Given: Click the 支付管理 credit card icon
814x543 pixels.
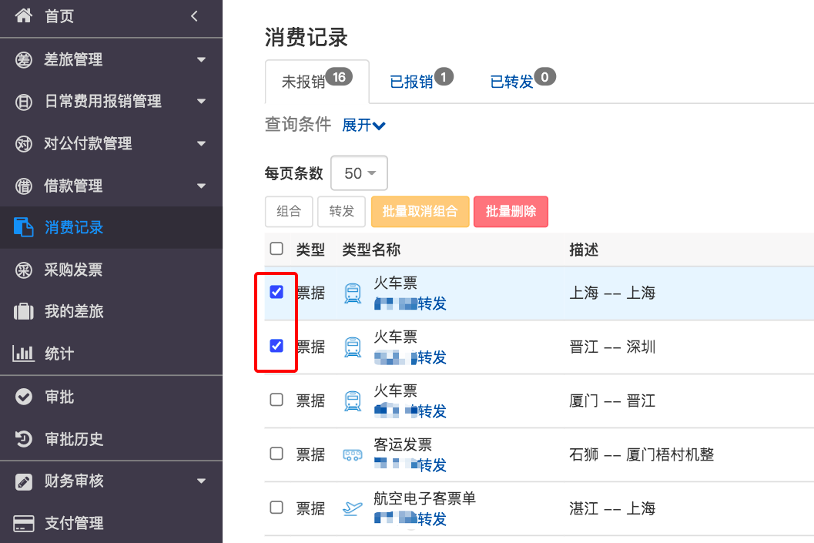Looking at the screenshot, I should 23,523.
